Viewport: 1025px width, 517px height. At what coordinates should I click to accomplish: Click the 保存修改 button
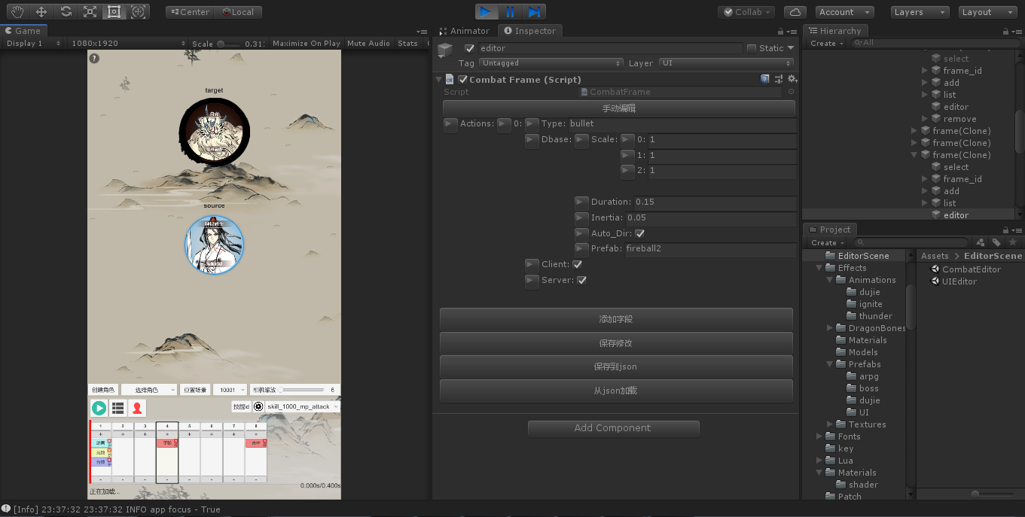coord(616,343)
